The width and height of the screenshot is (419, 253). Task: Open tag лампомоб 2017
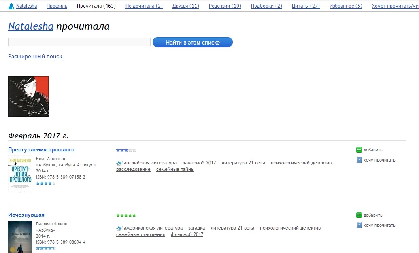199,163
